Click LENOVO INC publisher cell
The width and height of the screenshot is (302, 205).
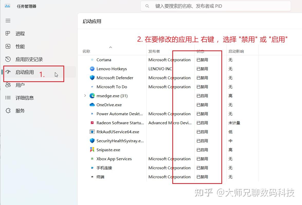click(x=160, y=69)
